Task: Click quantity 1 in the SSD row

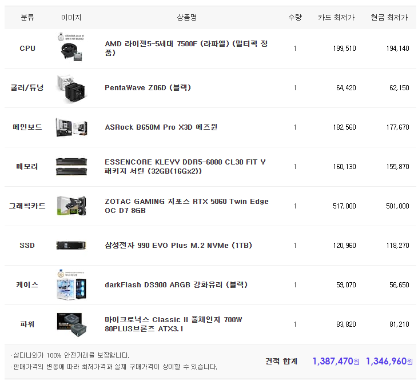Action: point(295,245)
